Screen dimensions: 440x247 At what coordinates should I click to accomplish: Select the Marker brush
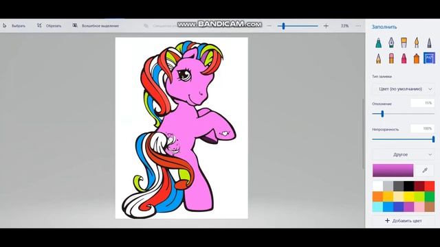coord(378,43)
